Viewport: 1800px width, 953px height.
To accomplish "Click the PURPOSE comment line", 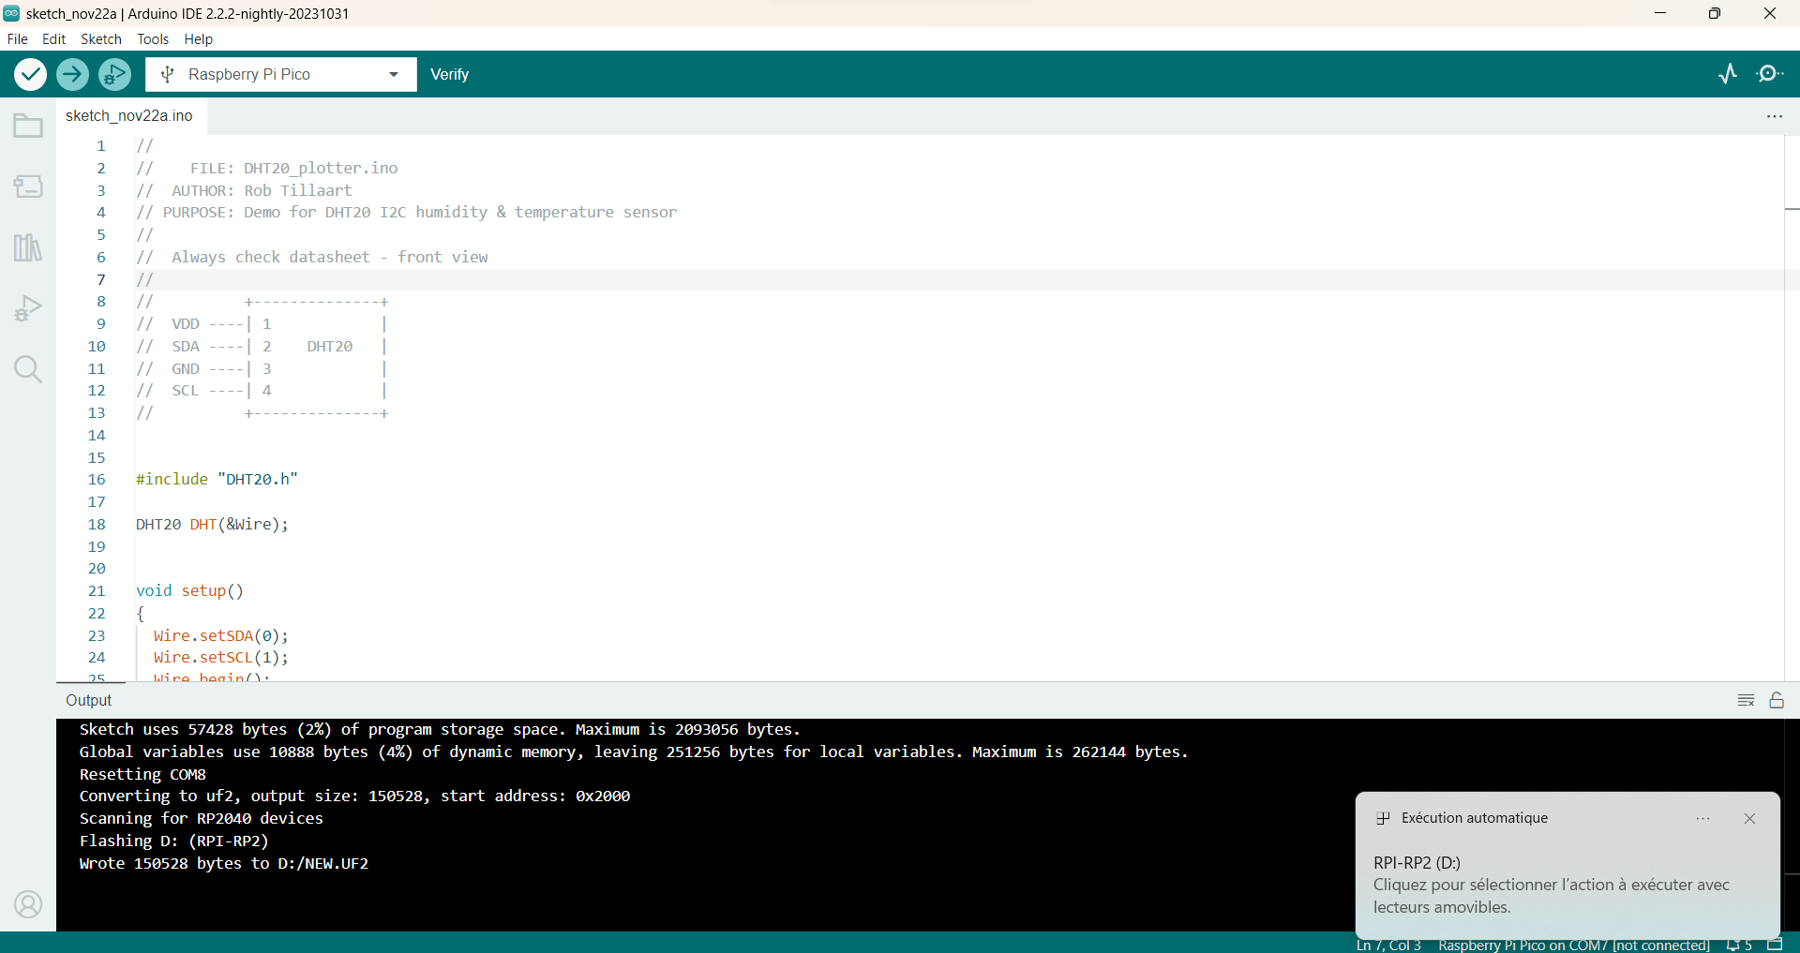I will point(407,213).
